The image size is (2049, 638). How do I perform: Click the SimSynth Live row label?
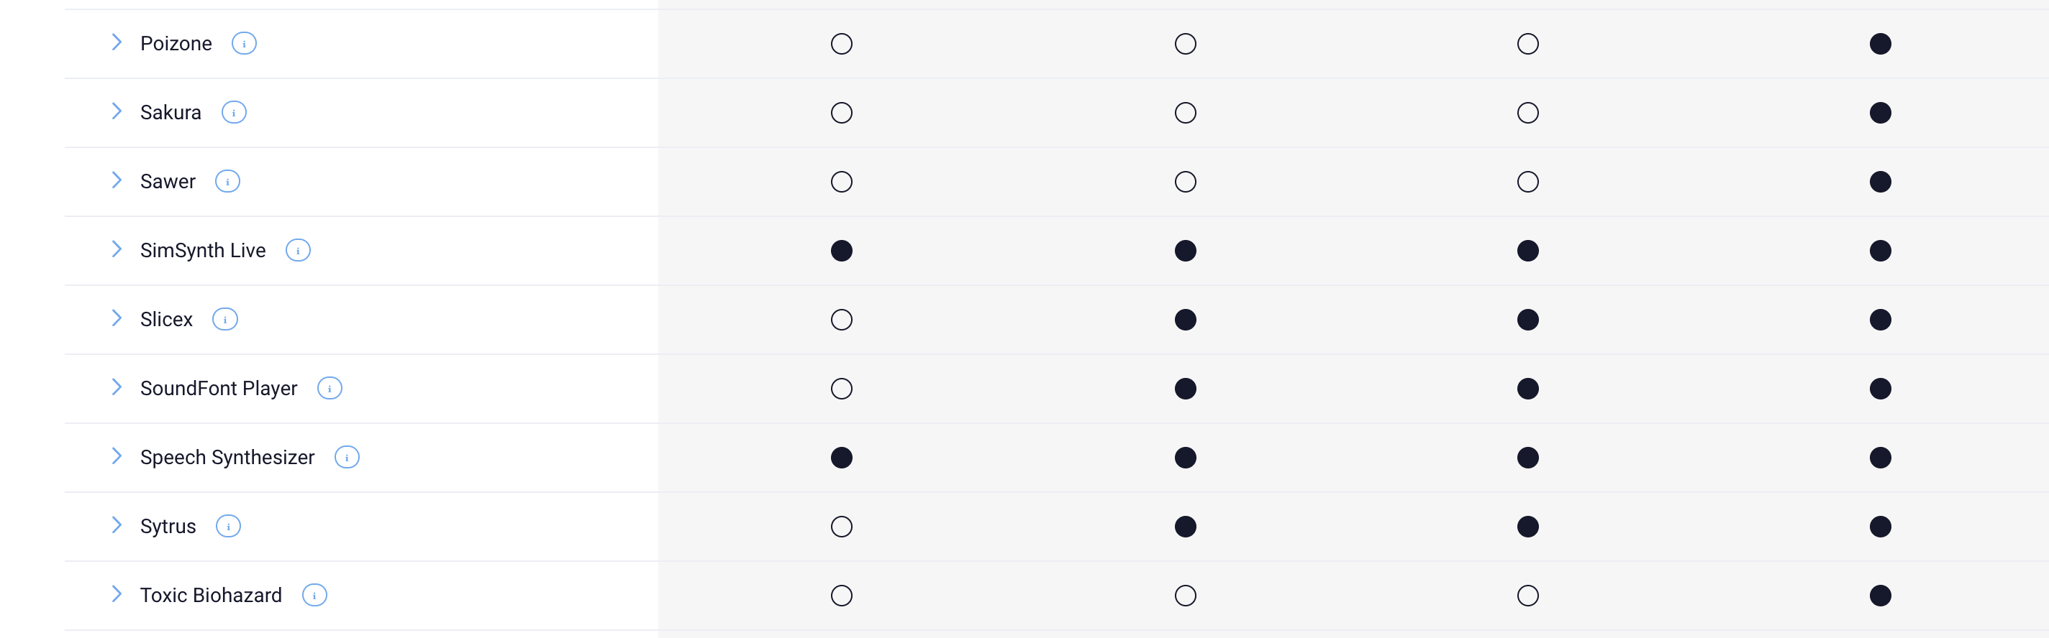click(202, 251)
